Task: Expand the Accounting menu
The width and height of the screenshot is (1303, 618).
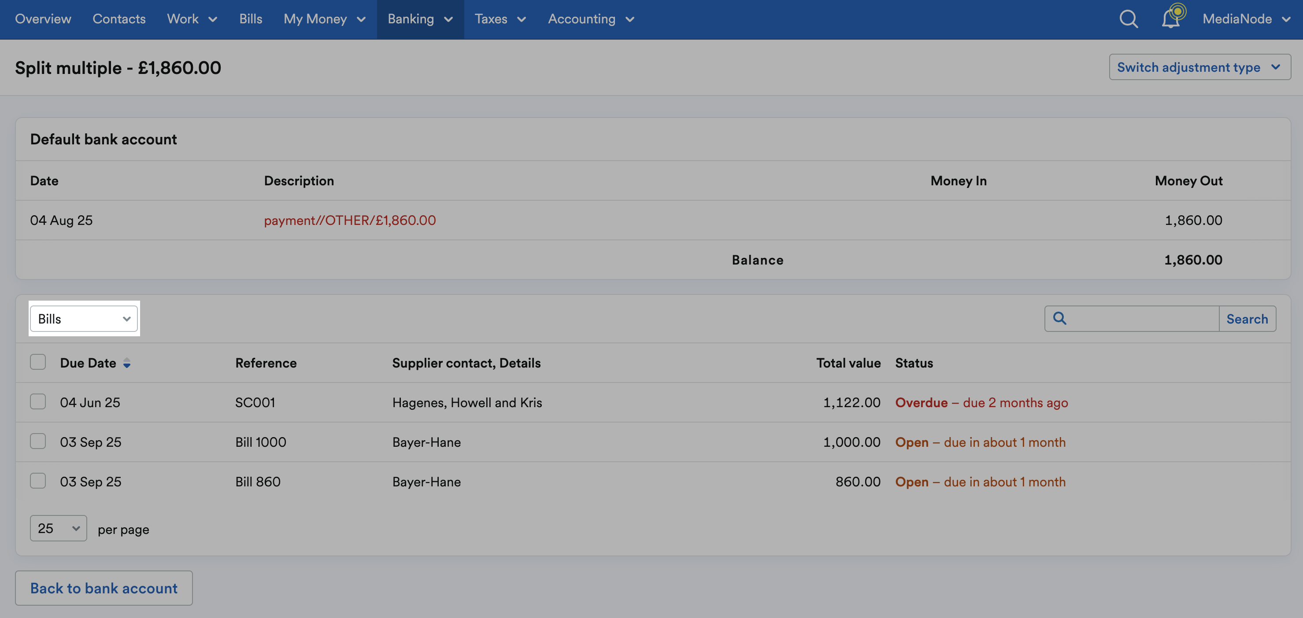Action: pos(591,19)
